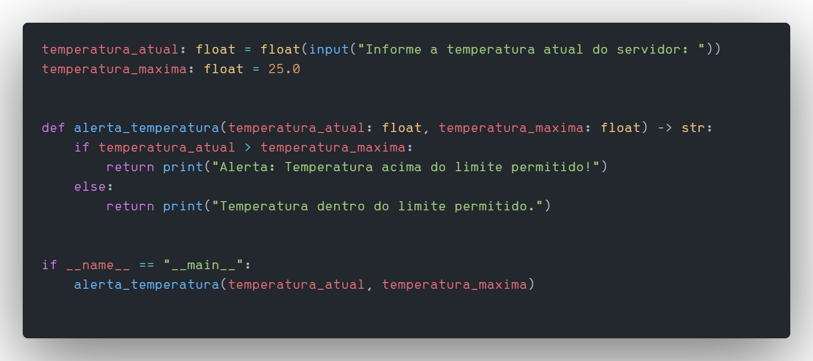This screenshot has height=361, width=813.
Task: Click the 'def' keyword in function definition
Action: (x=53, y=128)
